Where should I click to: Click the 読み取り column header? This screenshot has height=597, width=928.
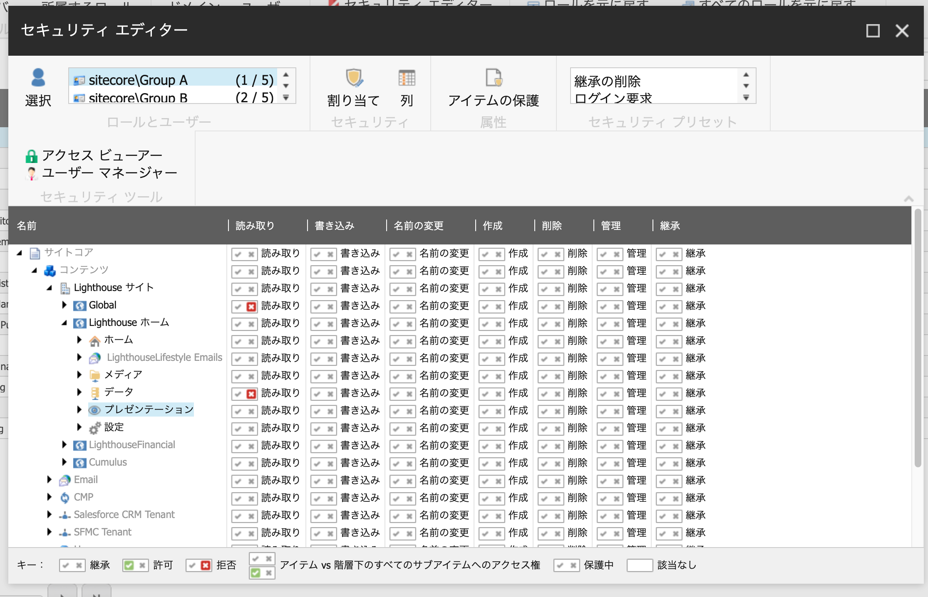[x=255, y=226]
